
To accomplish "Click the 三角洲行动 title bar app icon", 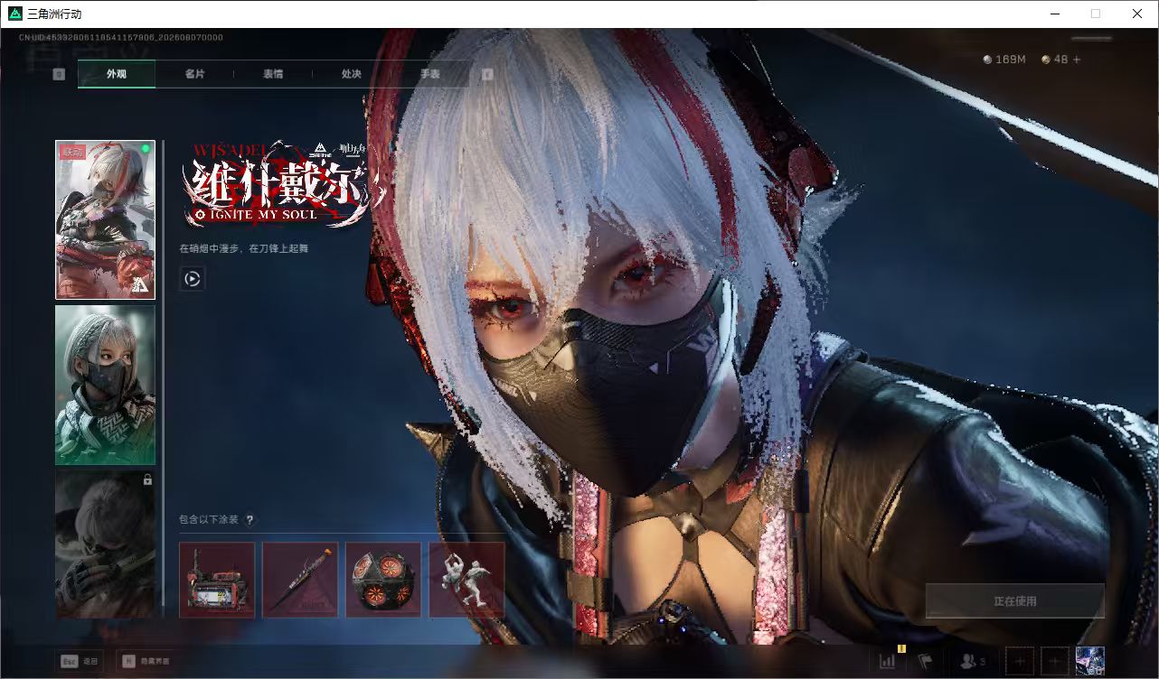I will coord(15,14).
